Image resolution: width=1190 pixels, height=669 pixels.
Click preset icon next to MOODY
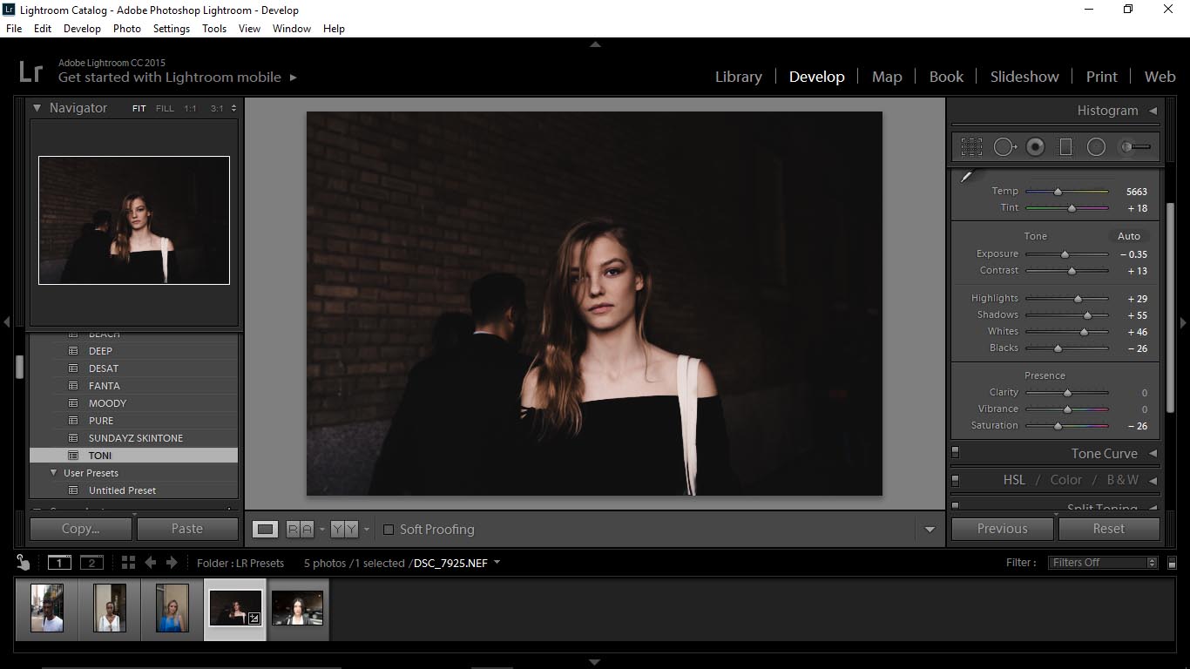click(x=73, y=403)
